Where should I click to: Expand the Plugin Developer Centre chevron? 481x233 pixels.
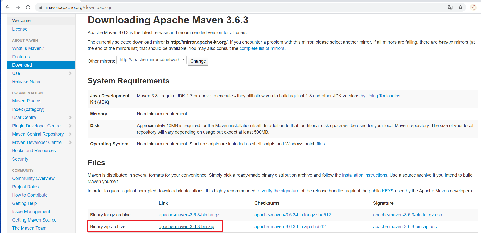70,126
